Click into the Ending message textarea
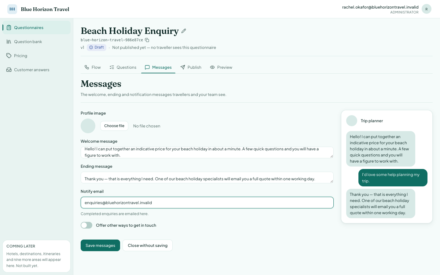Viewport: 440px width, 275px height. tap(207, 178)
